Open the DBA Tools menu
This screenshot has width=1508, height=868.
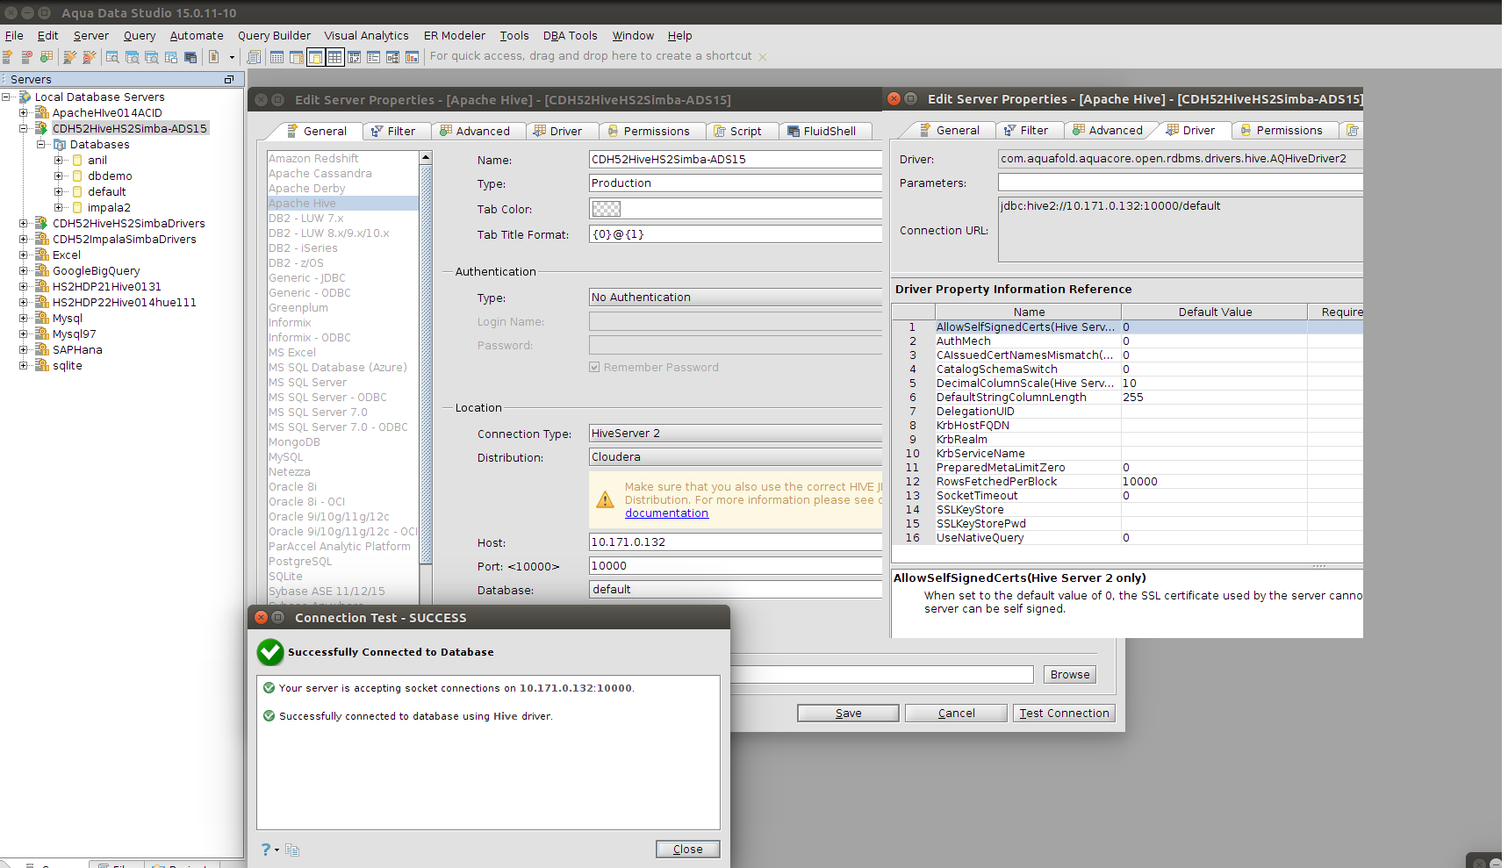[571, 36]
